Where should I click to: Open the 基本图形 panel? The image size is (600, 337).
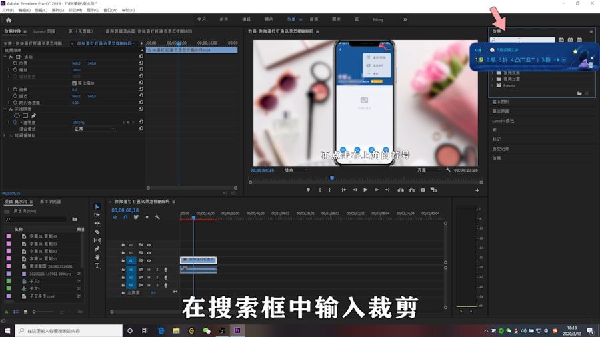501,102
